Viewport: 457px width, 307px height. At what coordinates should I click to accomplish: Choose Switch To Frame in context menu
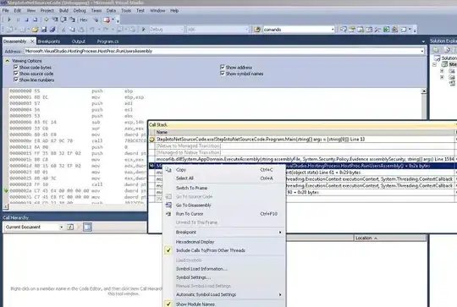223,188
